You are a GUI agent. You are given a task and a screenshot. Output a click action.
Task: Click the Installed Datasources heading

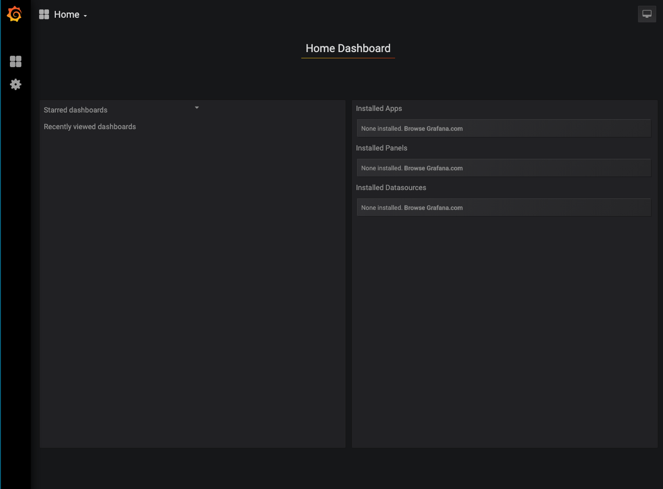pyautogui.click(x=391, y=187)
